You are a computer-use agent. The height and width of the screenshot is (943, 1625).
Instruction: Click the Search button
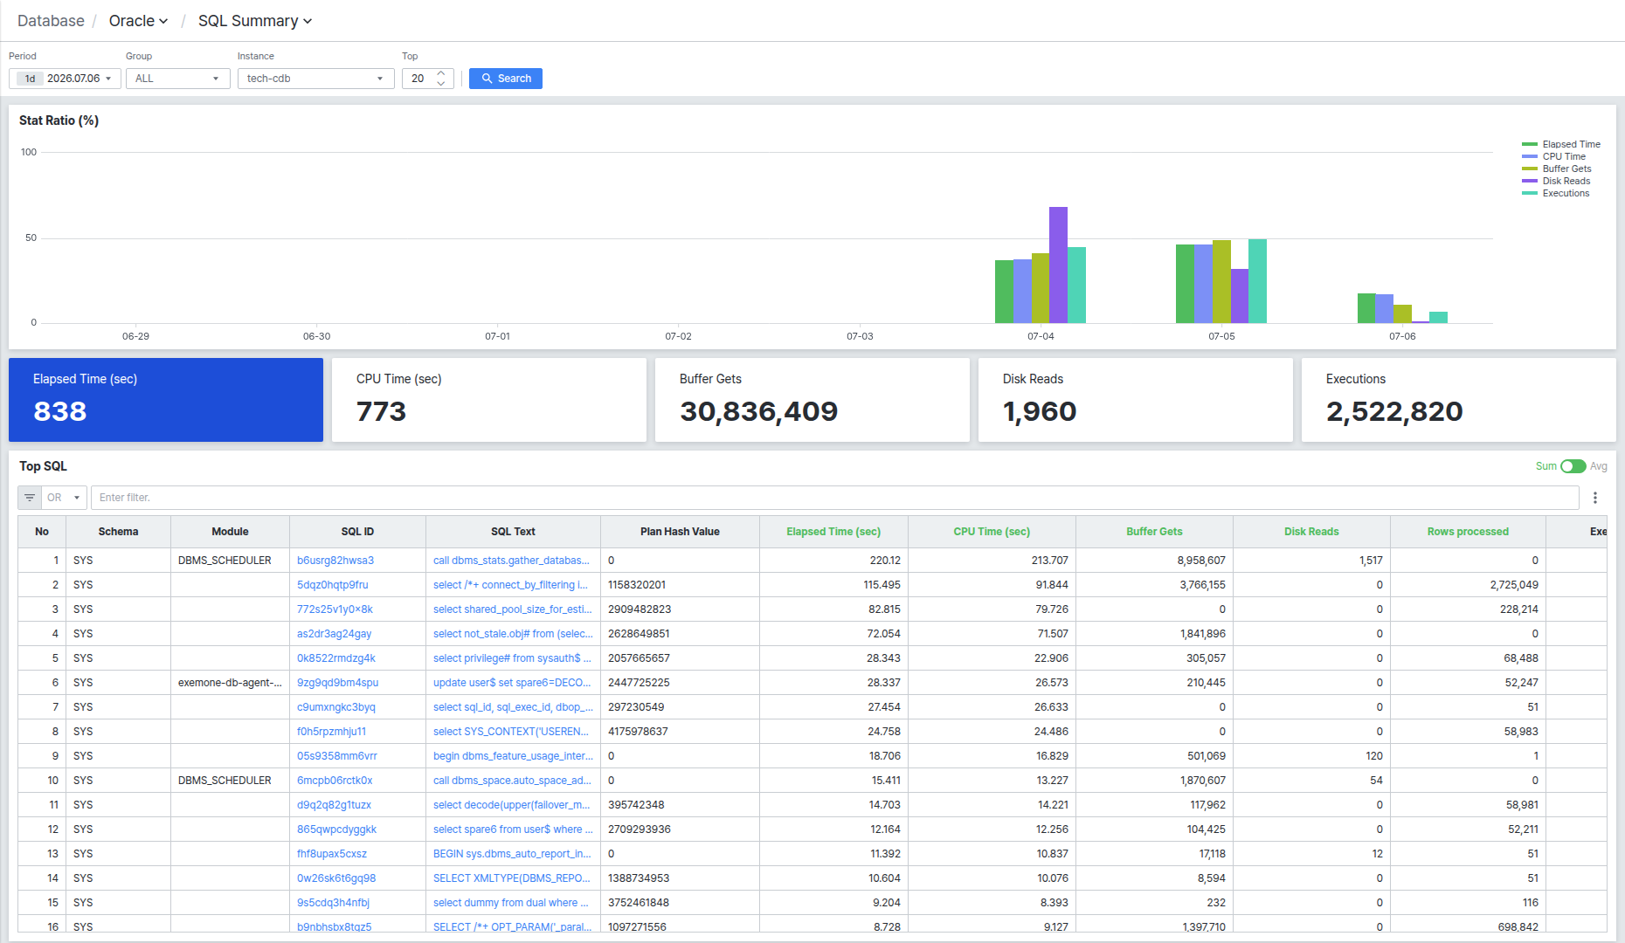(506, 79)
